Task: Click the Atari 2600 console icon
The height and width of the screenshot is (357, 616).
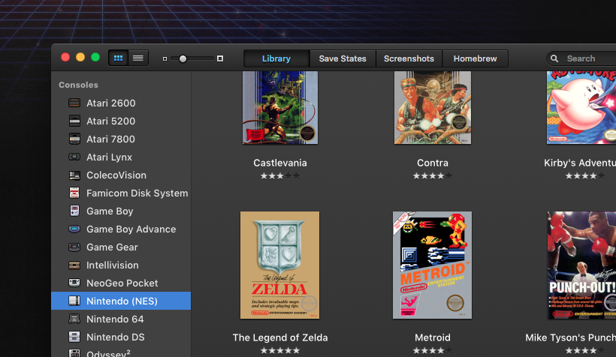Action: click(74, 103)
